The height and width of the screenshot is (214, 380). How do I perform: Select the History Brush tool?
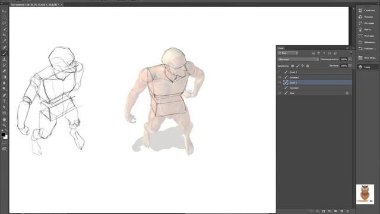(4, 65)
